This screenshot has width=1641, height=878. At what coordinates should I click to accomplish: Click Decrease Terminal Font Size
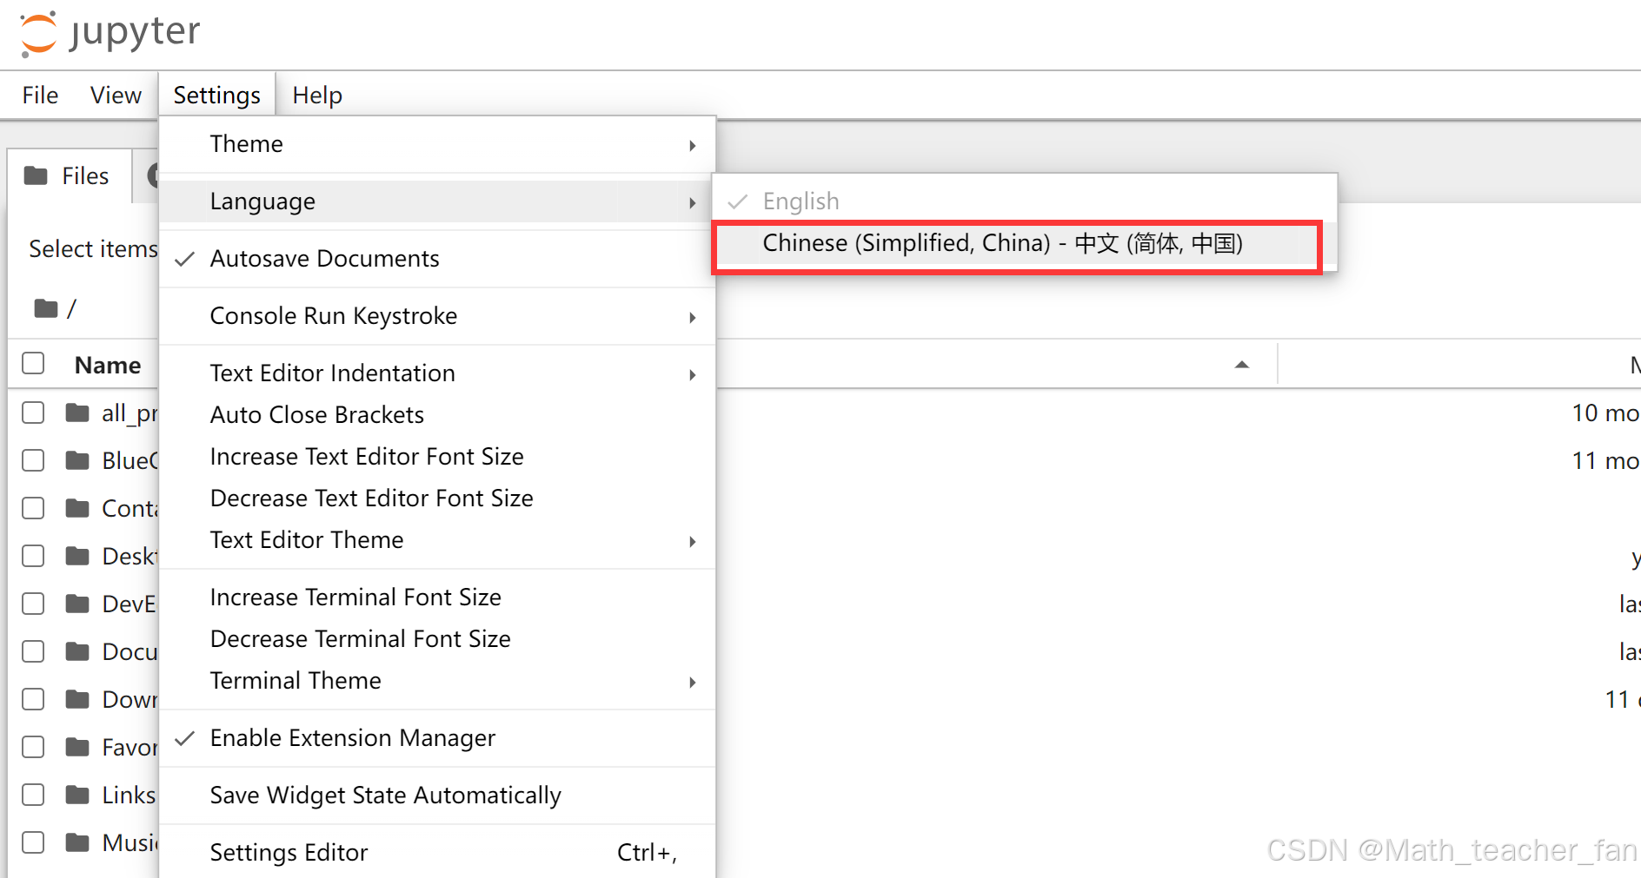click(x=437, y=639)
